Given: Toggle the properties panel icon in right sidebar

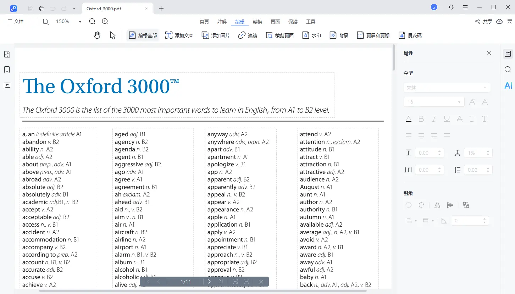Looking at the screenshot, I should pos(508,54).
